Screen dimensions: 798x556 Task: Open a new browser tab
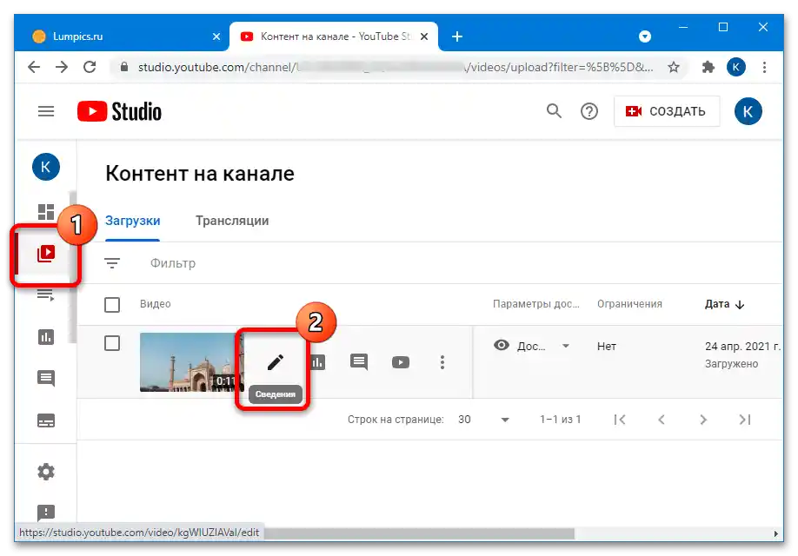(x=457, y=36)
